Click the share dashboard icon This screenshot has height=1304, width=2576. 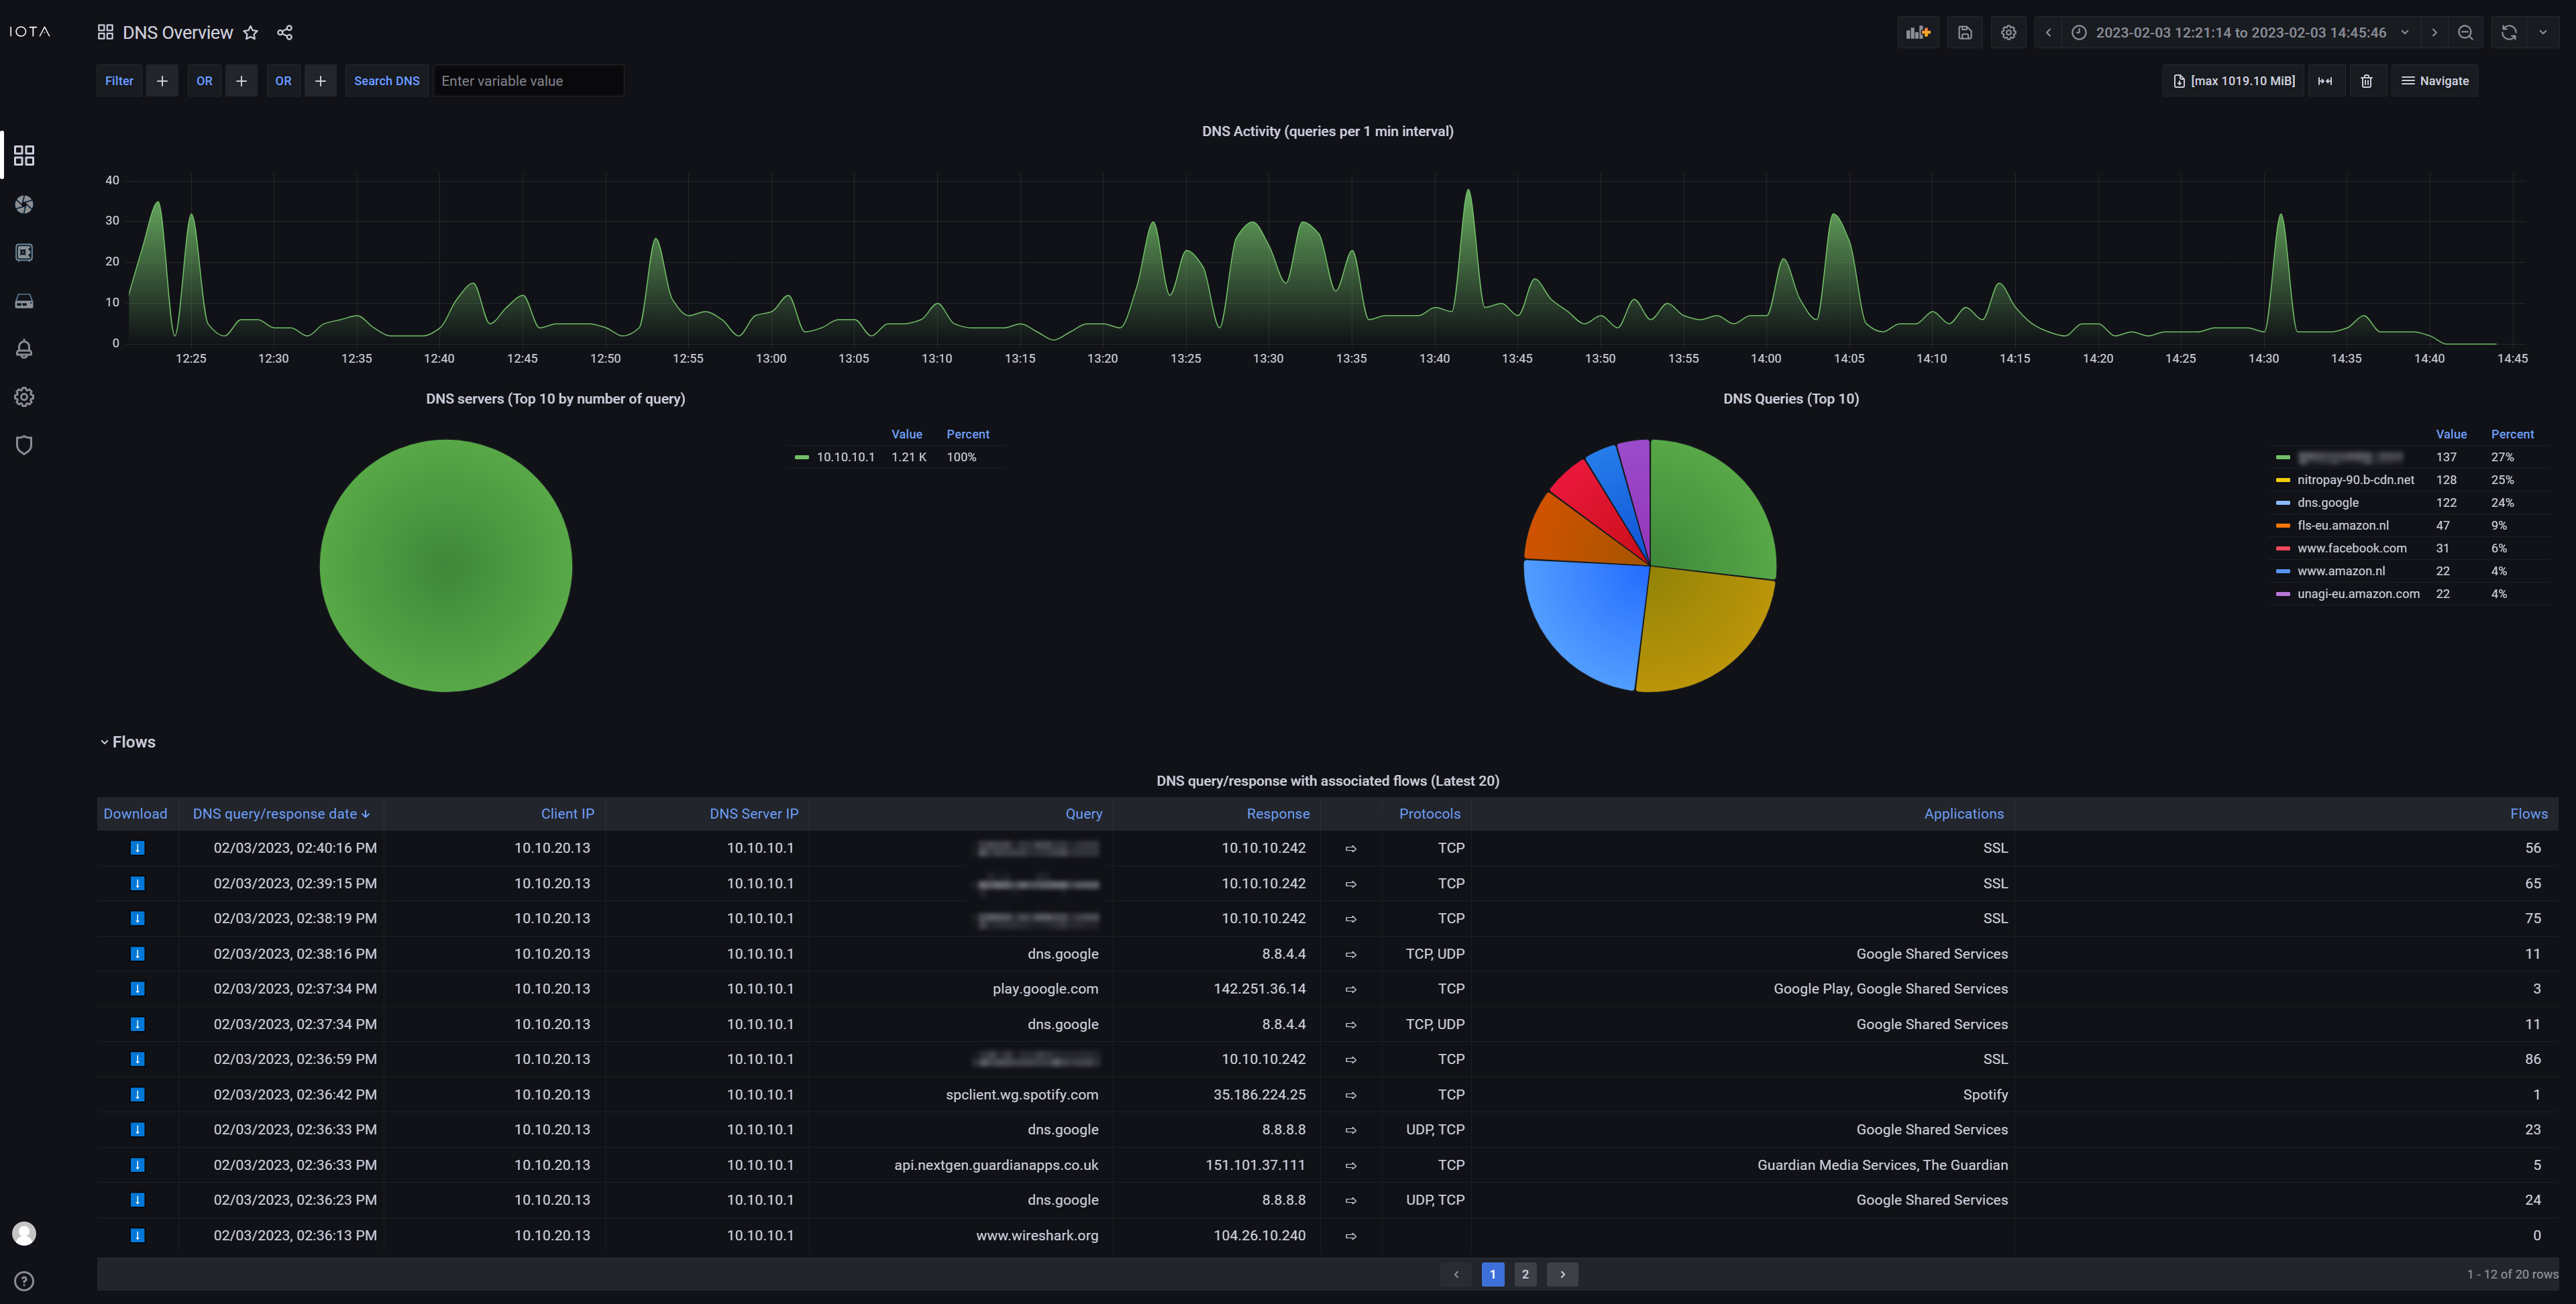click(x=285, y=33)
